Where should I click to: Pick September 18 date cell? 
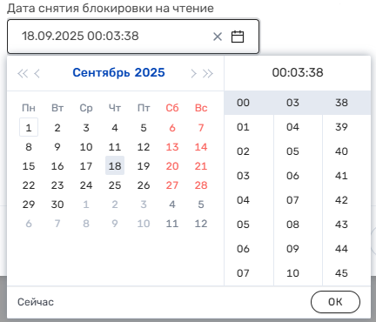point(115,165)
